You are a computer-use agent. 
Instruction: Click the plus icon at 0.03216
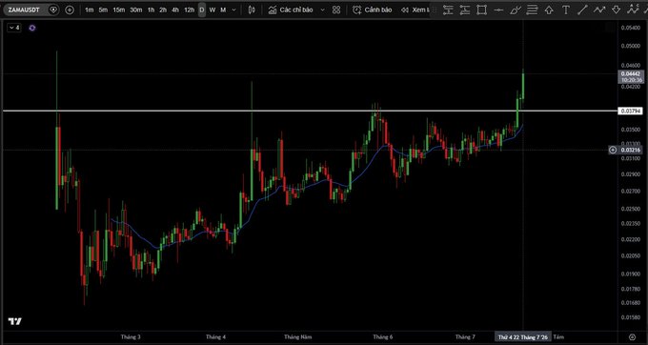[x=614, y=150]
